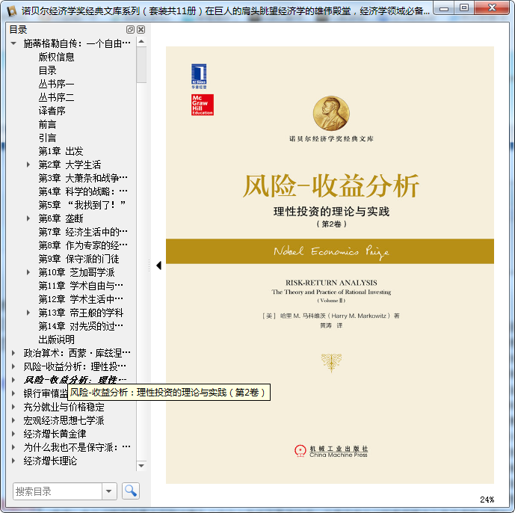Go to 第1章 出发
This screenshot has height=513, width=515.
tap(61, 151)
